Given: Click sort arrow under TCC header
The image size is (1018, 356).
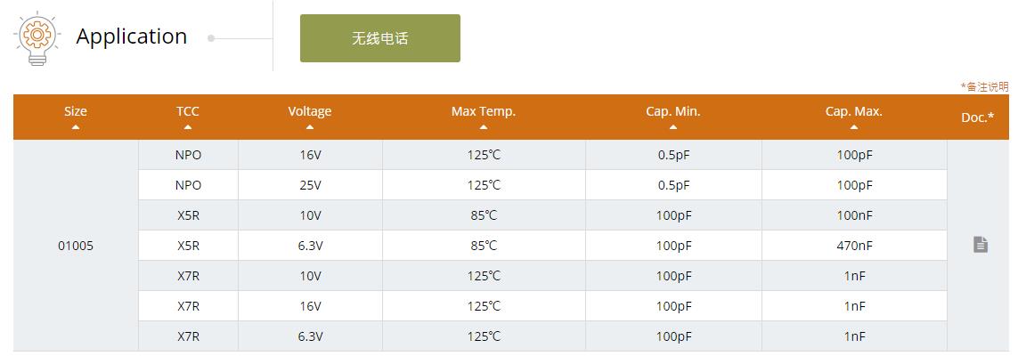Looking at the screenshot, I should 188,127.
